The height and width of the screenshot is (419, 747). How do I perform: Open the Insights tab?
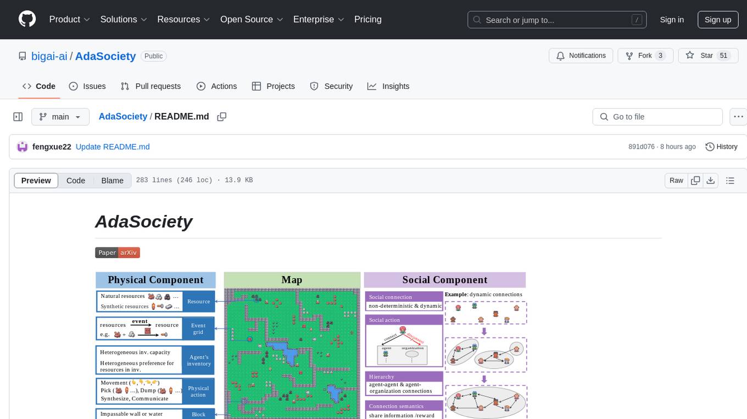388,86
